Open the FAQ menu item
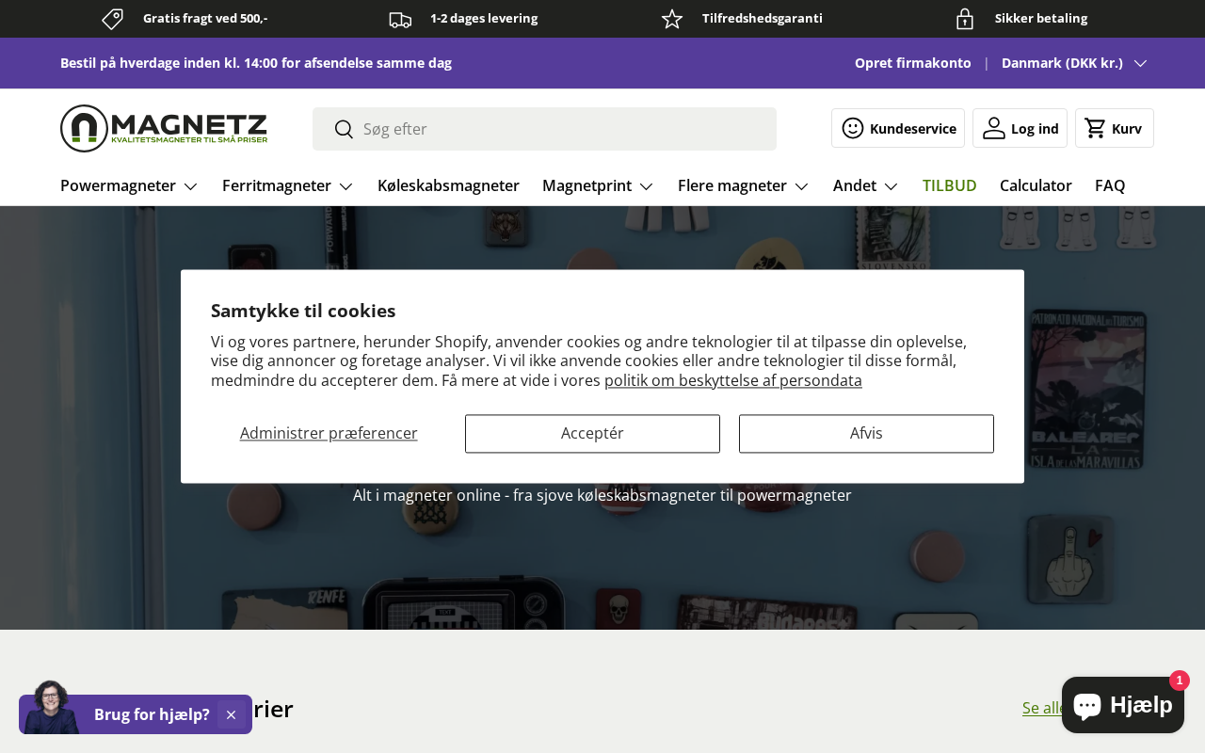The height and width of the screenshot is (753, 1205). 1110,185
